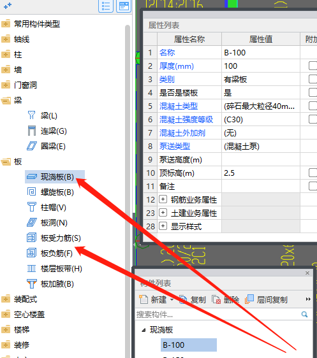317x358 pixels.
Task: Select the 连梁(G) coupling beam icon
Action: (x=31, y=131)
